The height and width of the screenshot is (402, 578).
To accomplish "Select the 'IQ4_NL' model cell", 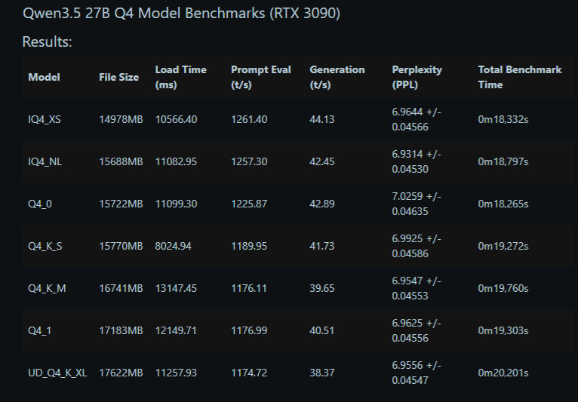I will [45, 161].
